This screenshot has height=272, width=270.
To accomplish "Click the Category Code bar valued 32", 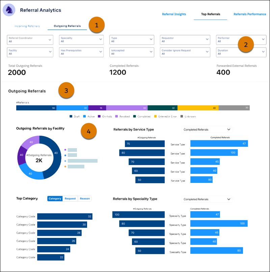I will click(65, 217).
